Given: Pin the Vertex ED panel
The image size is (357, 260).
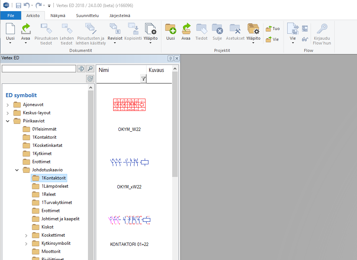Looking at the screenshot, I should click(x=170, y=58).
